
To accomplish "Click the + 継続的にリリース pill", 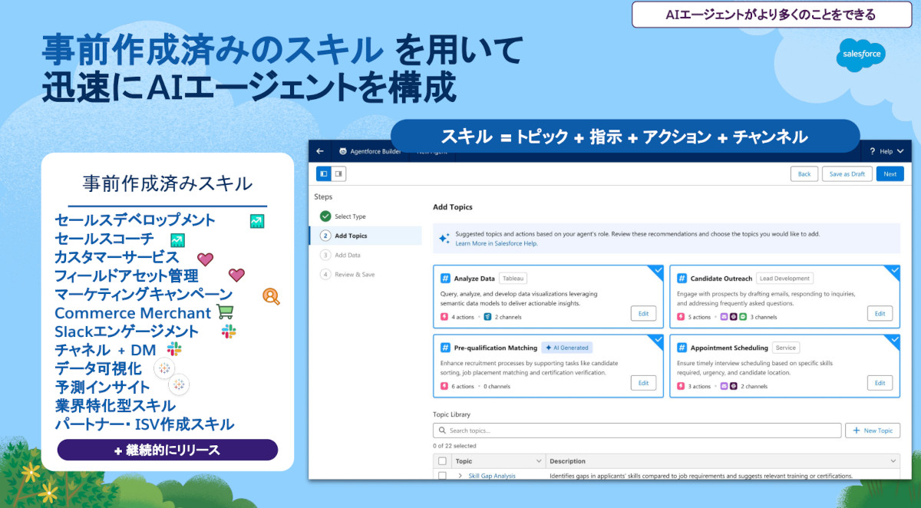I will [x=167, y=450].
